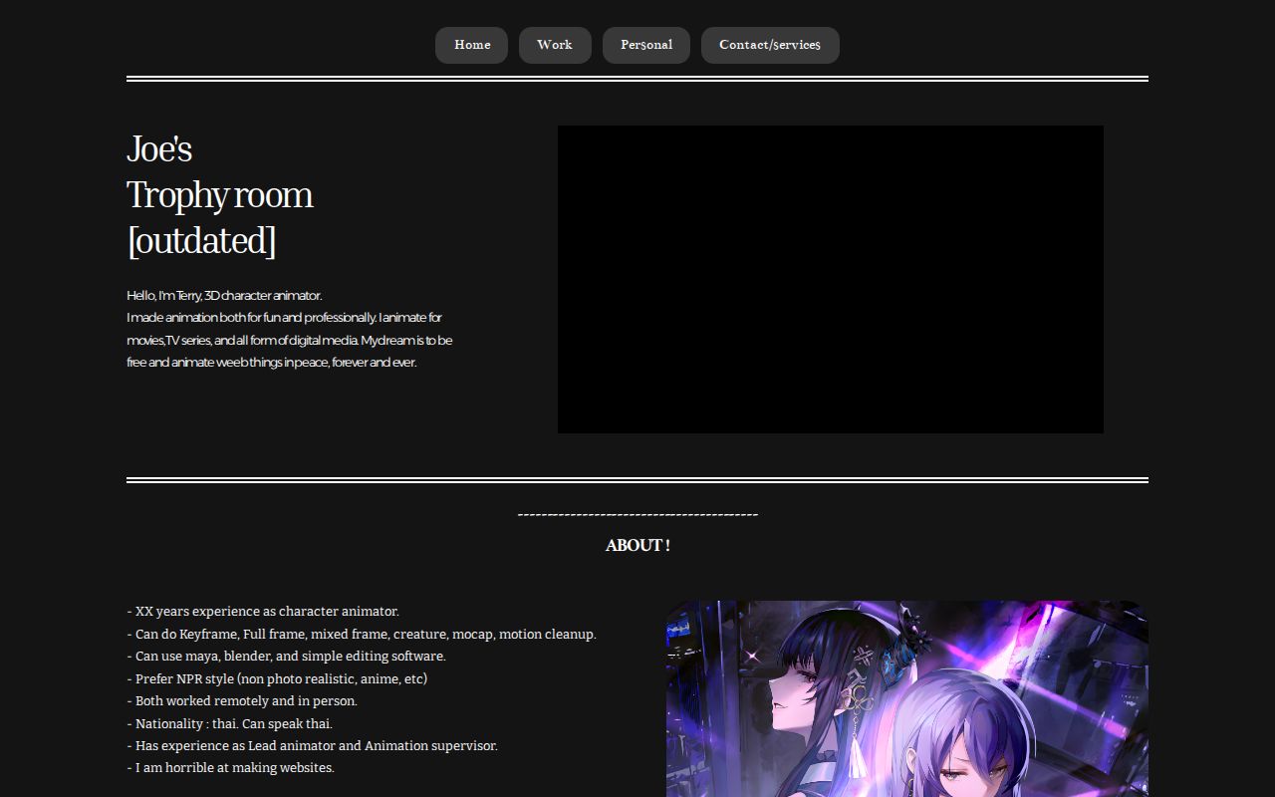Click the "Nationality : thai" line
The image size is (1275, 797).
coord(230,723)
